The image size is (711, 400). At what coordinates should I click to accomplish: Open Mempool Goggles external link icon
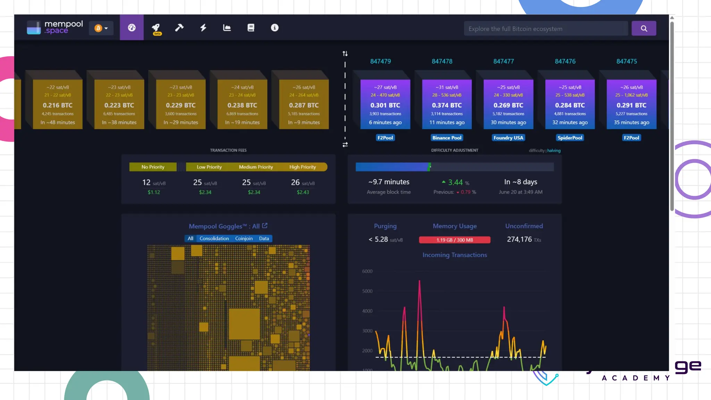(265, 226)
